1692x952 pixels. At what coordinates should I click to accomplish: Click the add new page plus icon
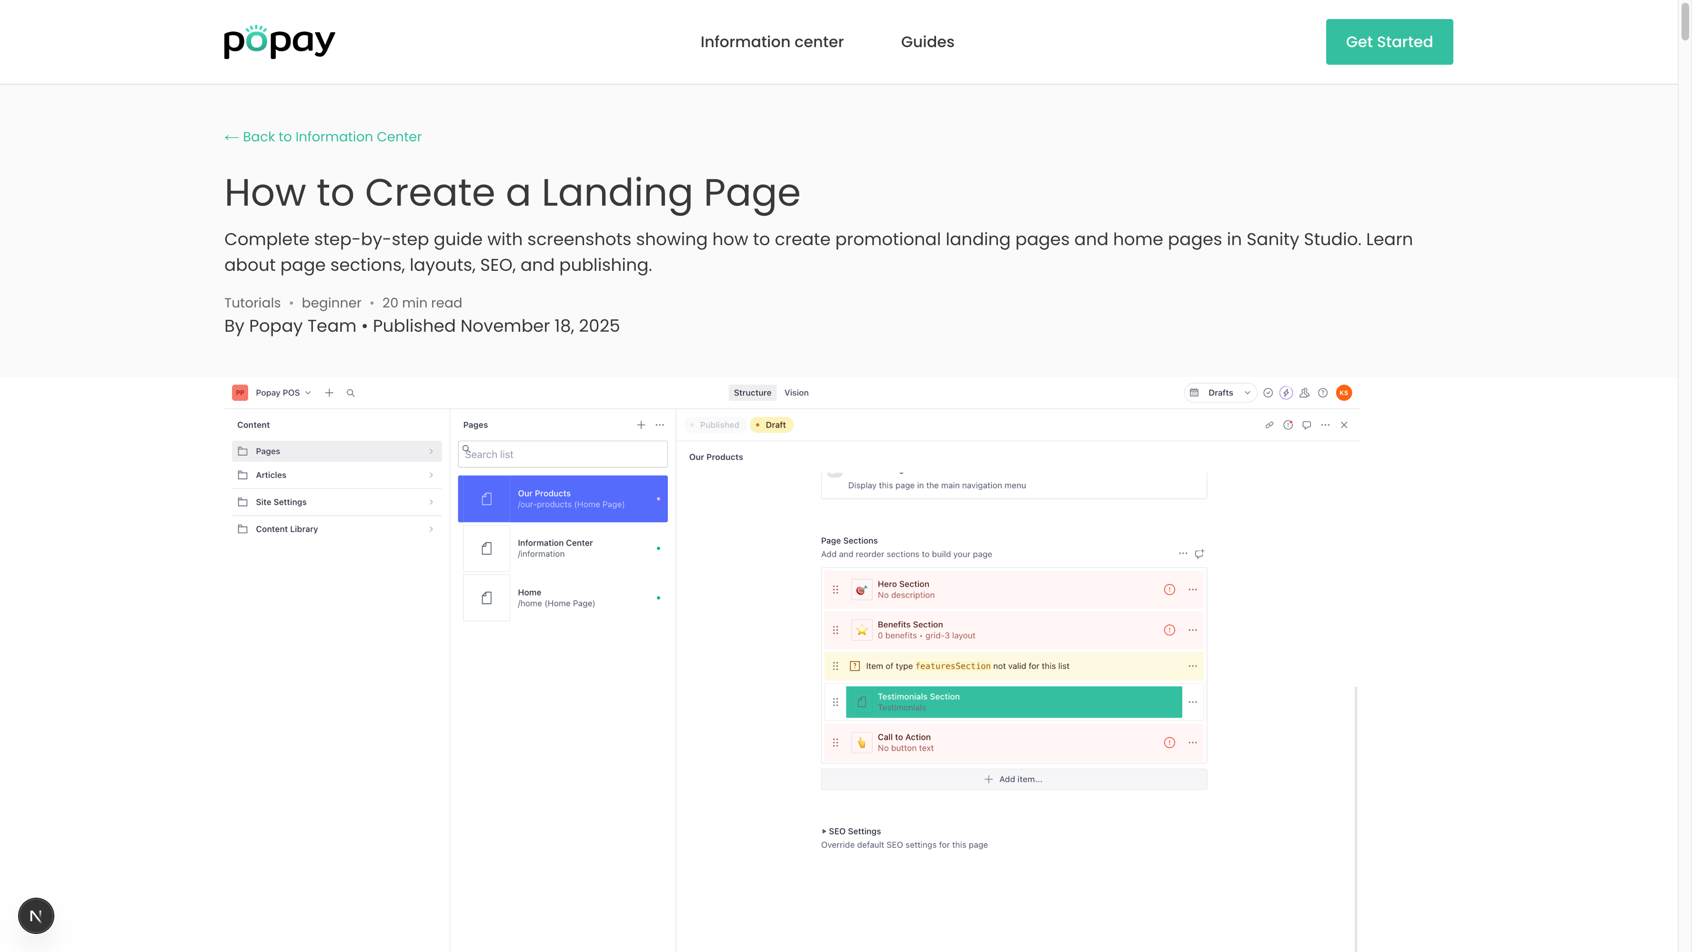[x=640, y=425]
